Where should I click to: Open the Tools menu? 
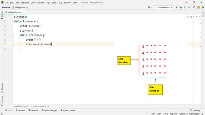point(54,3)
